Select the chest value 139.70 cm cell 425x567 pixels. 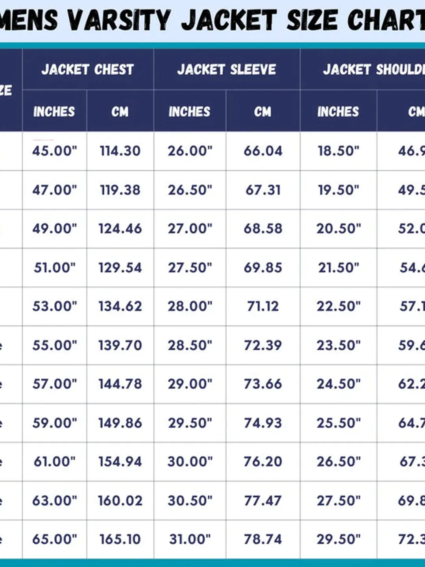120,345
